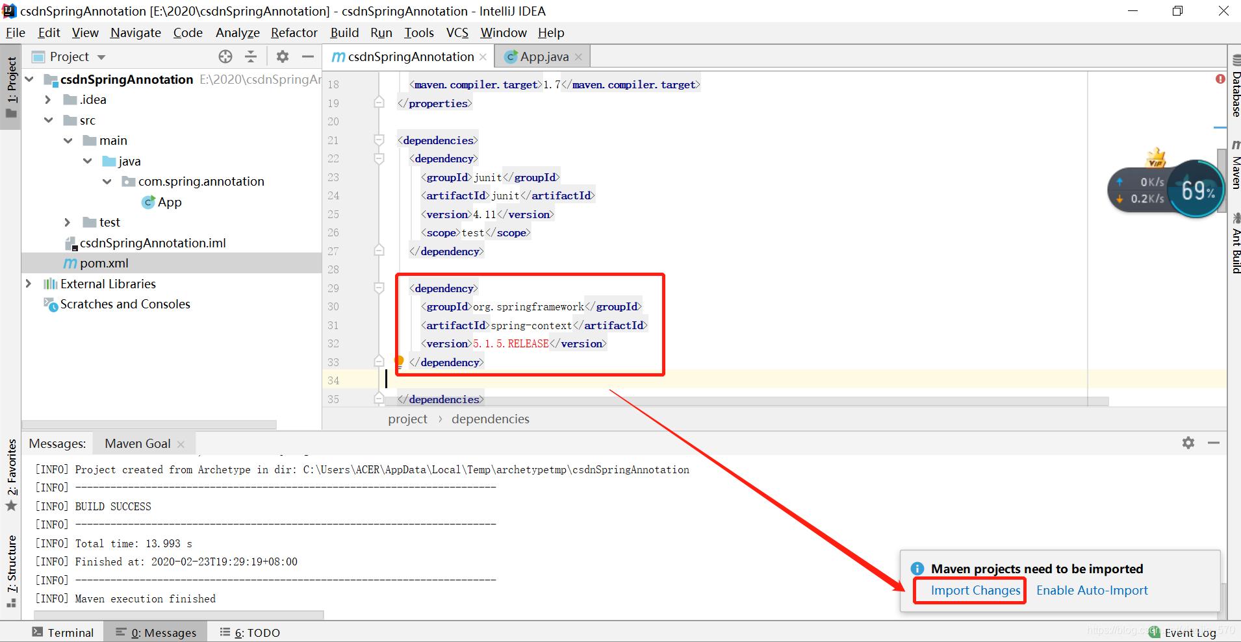Hide the Project panel with minus icon
The height and width of the screenshot is (642, 1241).
click(308, 56)
